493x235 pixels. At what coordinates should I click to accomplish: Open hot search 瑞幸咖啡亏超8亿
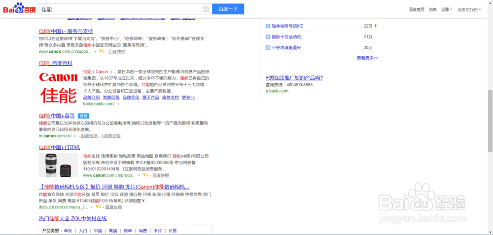pyautogui.click(x=288, y=26)
